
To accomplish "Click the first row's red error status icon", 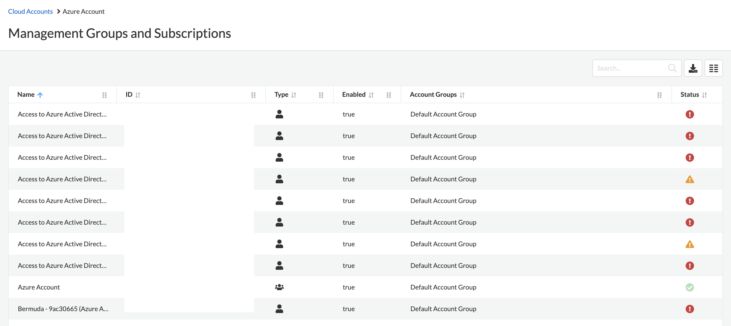I will 689,114.
